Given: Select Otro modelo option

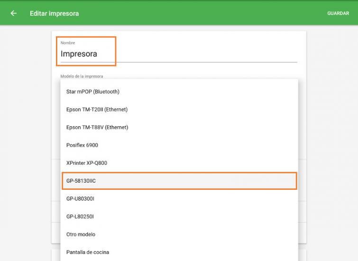Looking at the screenshot, I should coord(81,234).
